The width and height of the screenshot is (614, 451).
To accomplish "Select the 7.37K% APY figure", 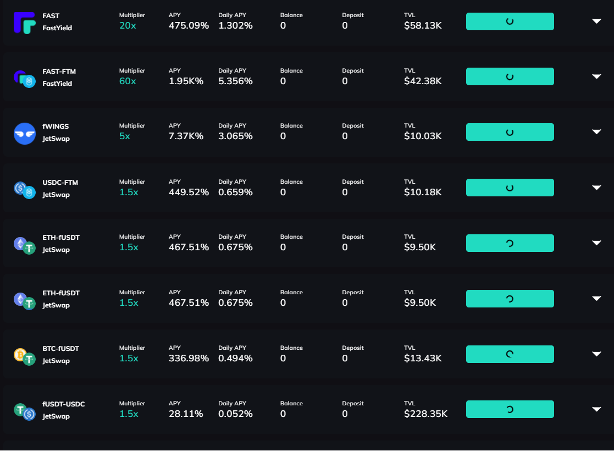I will pyautogui.click(x=186, y=136).
